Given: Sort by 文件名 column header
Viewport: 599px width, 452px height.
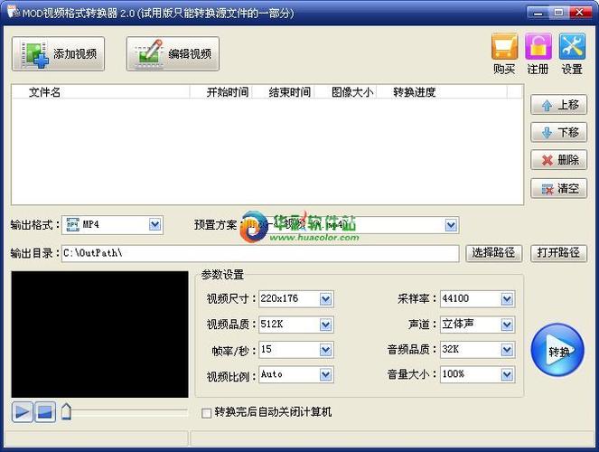Looking at the screenshot, I should (101, 92).
